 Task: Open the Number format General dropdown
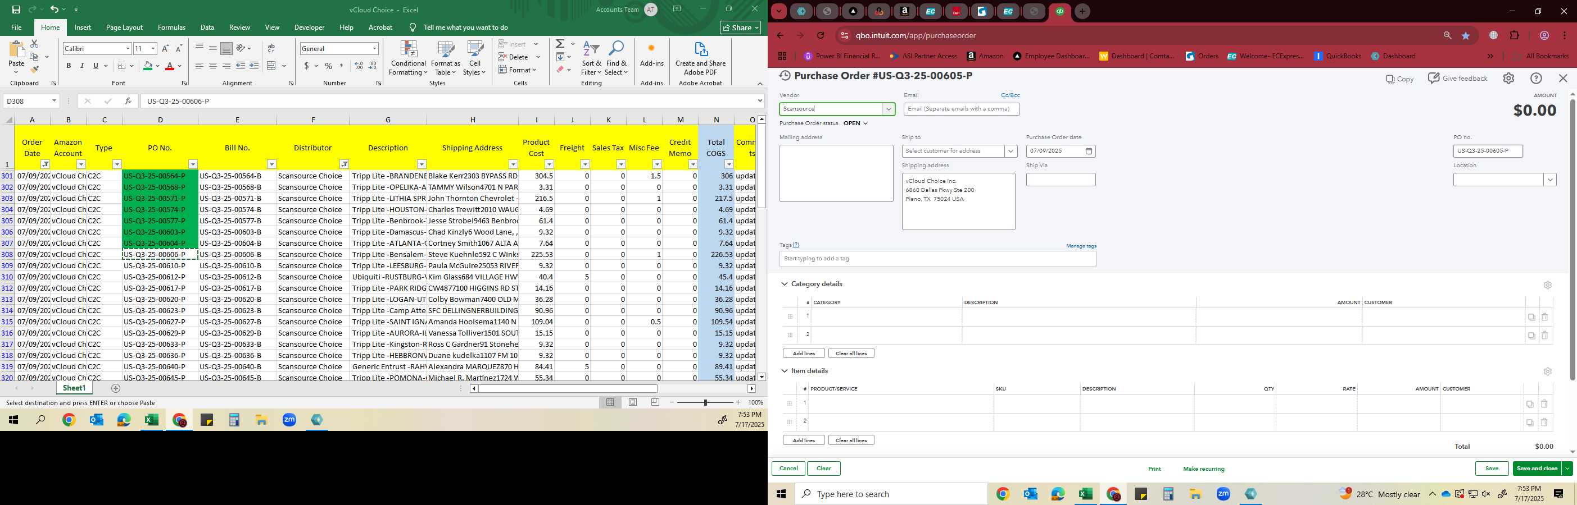point(374,48)
